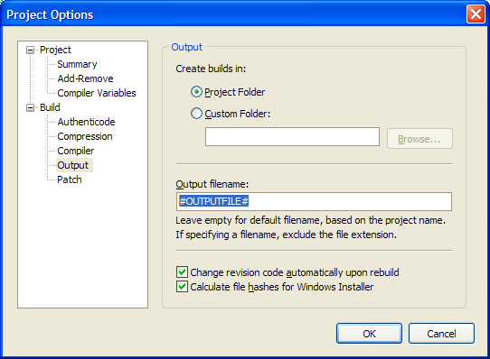Open the Authenticode page
490x359 pixels.
coord(86,122)
